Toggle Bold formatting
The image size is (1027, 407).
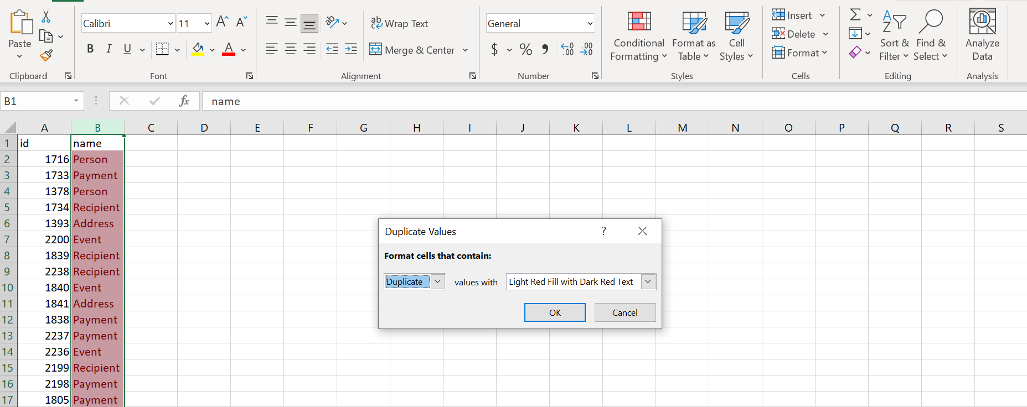(90, 49)
